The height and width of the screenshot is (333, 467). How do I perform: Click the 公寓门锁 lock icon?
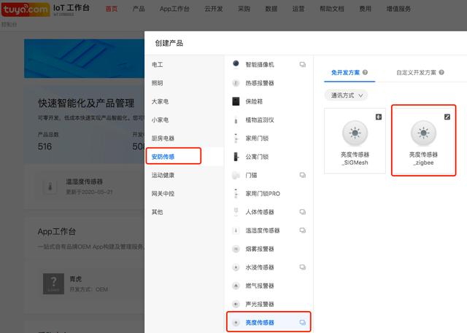click(x=236, y=157)
